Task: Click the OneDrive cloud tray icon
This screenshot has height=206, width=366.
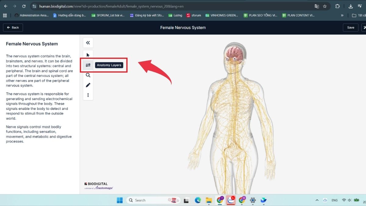Action: [325, 200]
